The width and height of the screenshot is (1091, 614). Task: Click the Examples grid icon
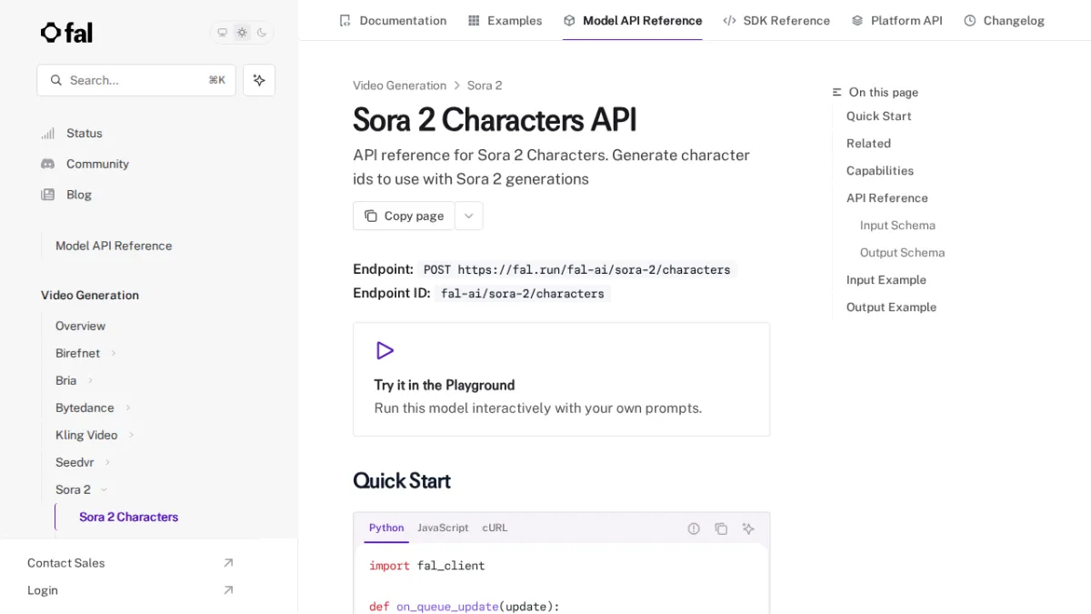click(474, 20)
